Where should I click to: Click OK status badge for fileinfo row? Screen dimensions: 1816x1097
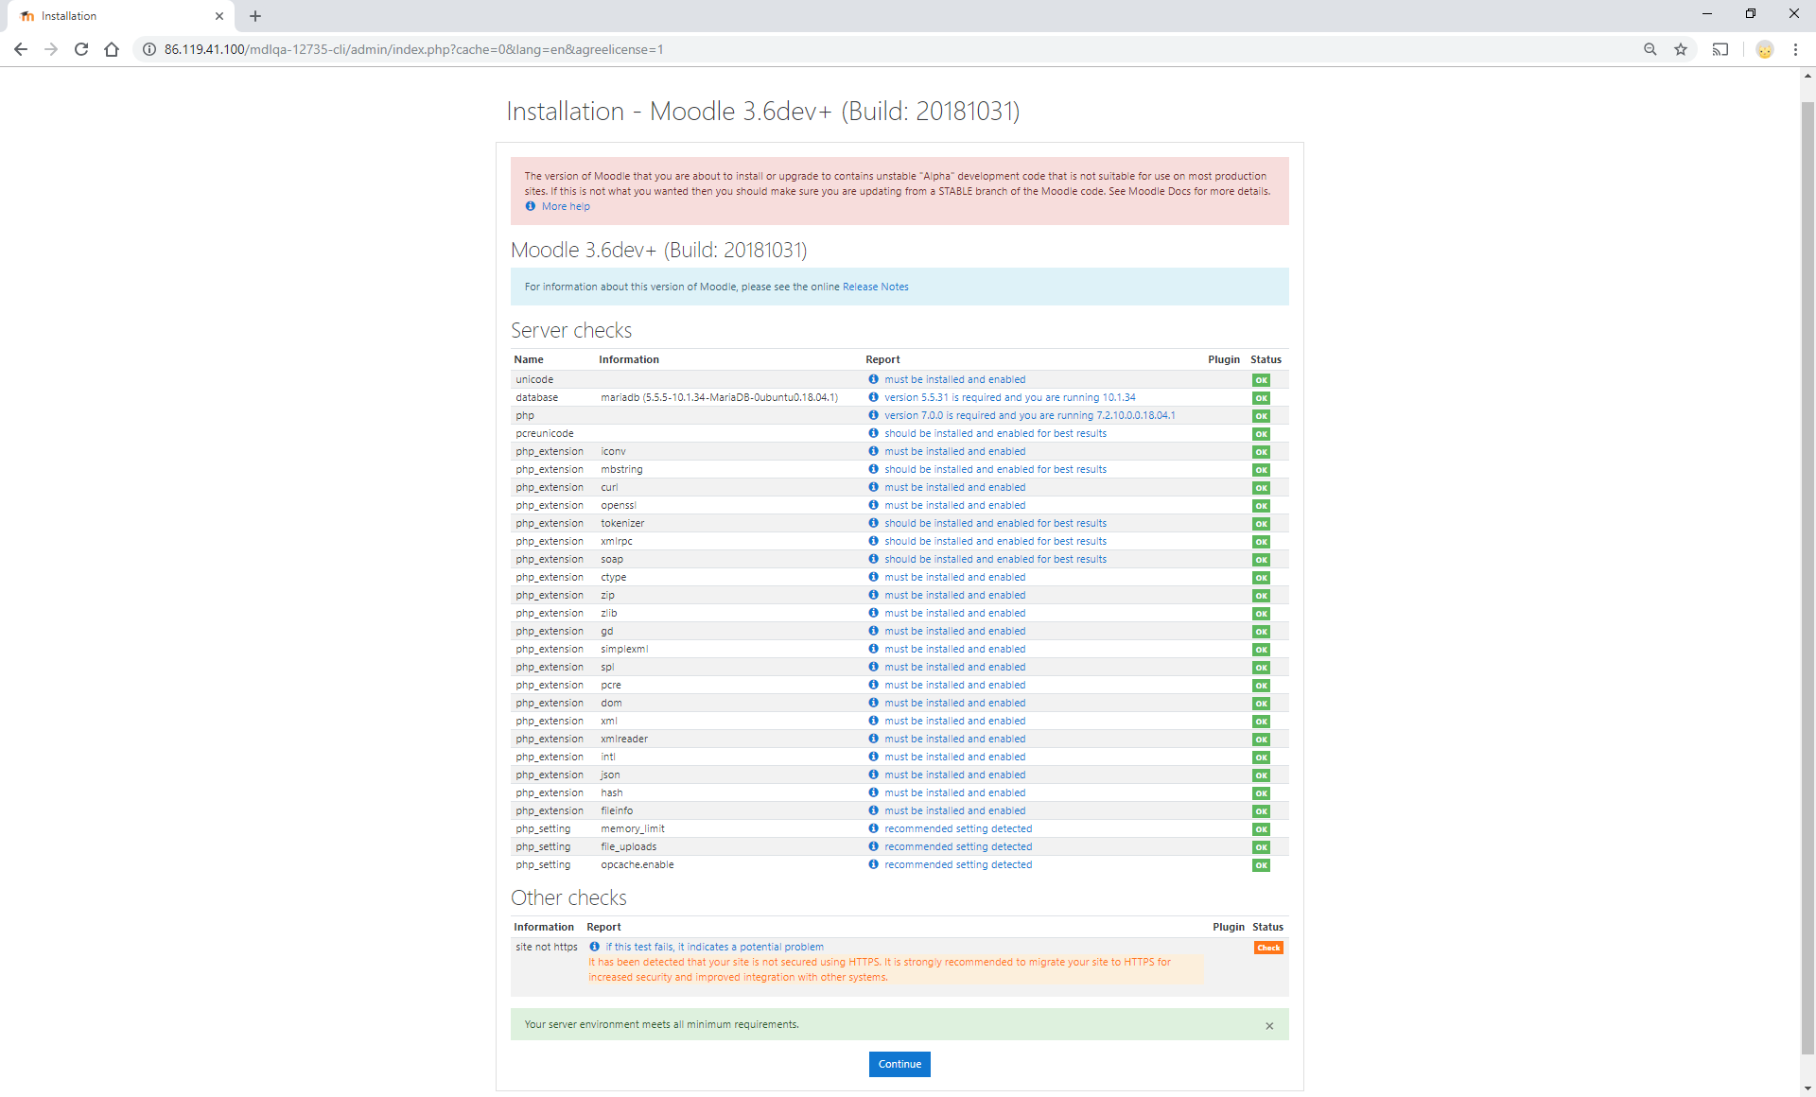pos(1261,811)
